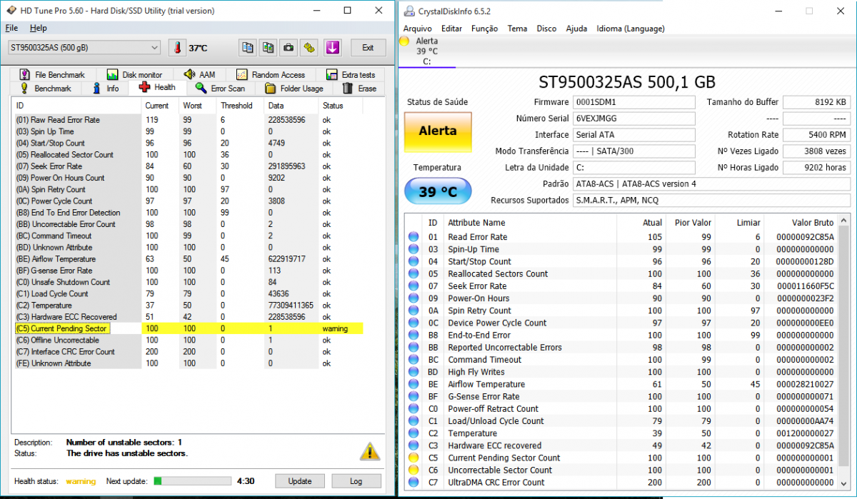Switch to the Disk monitor tab
857x499 pixels.
pos(134,74)
